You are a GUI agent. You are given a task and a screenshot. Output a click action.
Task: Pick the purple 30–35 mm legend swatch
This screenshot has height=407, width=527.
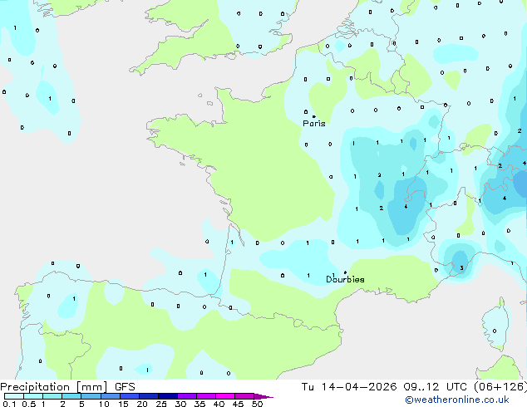pyautogui.click(x=186, y=396)
